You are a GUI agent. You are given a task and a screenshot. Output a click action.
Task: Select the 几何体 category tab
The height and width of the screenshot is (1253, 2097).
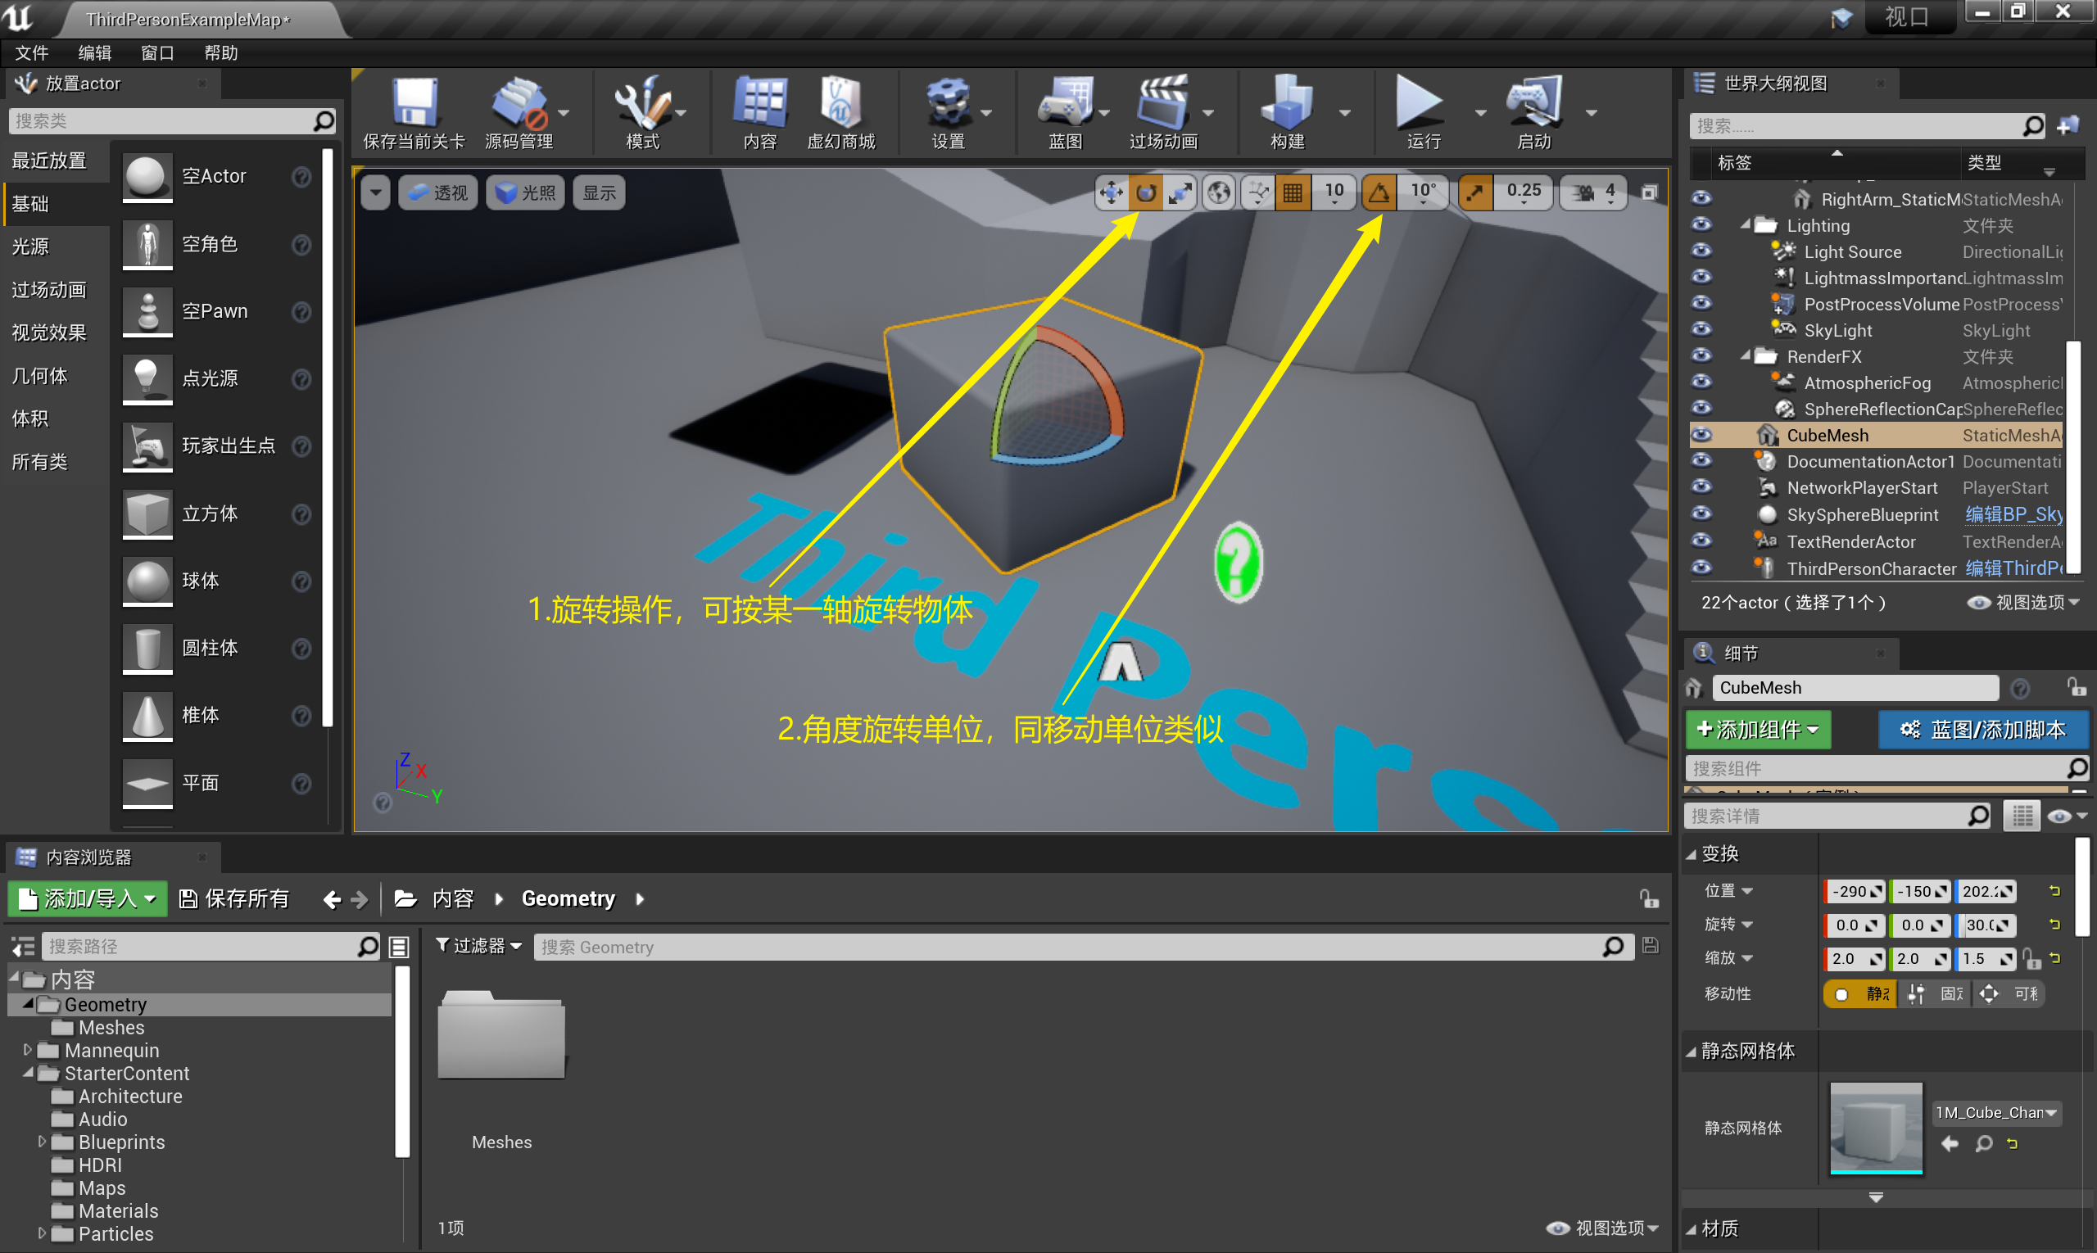39,376
